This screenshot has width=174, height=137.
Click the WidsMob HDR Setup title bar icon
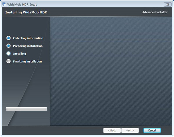click(x=4, y=4)
